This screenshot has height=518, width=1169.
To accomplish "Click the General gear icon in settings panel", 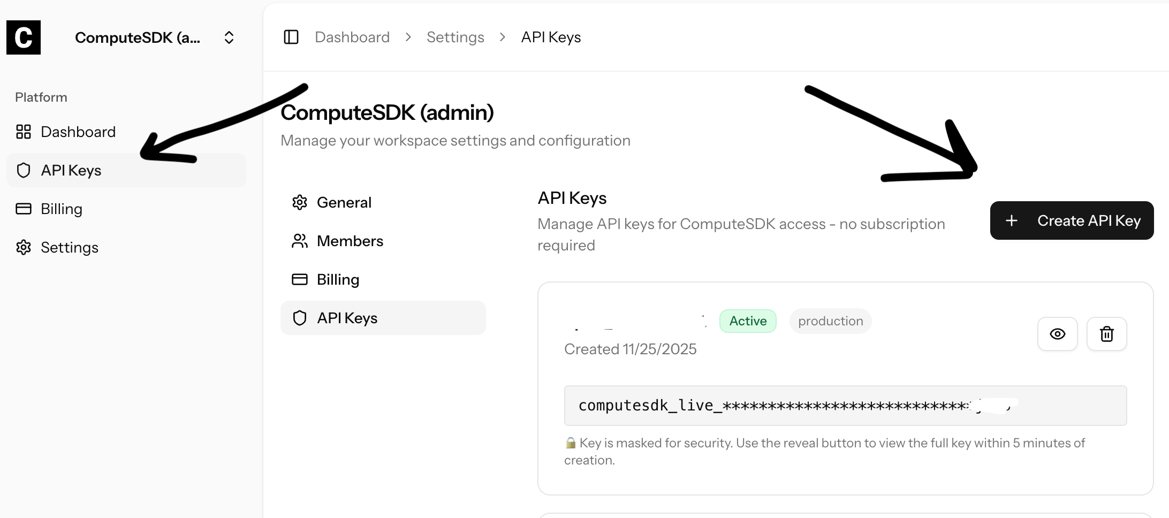I will tap(300, 202).
